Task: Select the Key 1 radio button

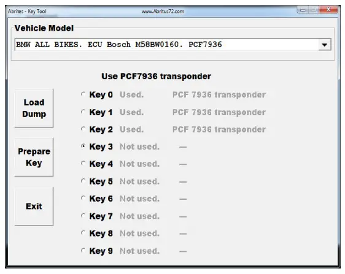Action: point(83,112)
